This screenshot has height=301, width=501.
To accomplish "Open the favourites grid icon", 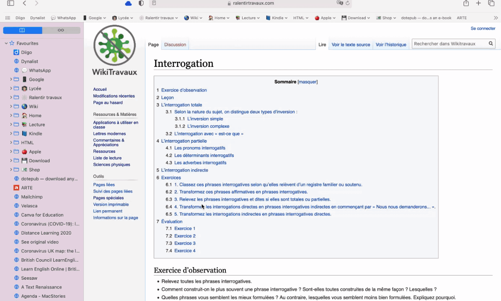I will pyautogui.click(x=8, y=18).
